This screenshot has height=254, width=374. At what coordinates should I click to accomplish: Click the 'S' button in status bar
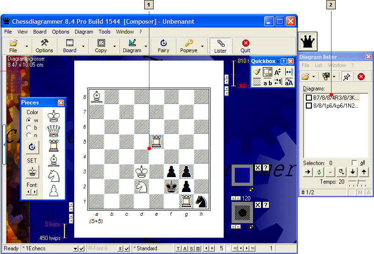click(x=191, y=248)
